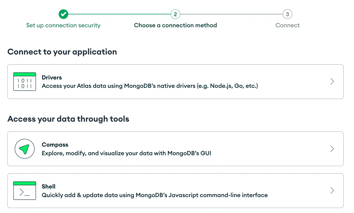This screenshot has width=354, height=213.
Task: Click the Shell command-line description text
Action: [x=154, y=195]
